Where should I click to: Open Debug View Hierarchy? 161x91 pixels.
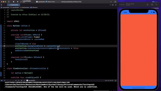16,80
